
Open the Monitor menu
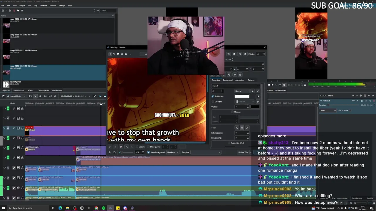tap(53, 6)
